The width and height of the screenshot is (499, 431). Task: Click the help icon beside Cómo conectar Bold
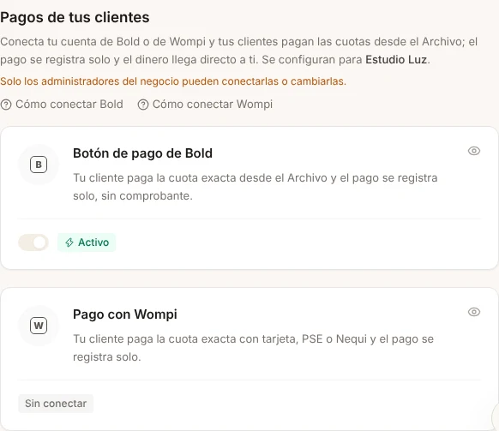(6, 105)
